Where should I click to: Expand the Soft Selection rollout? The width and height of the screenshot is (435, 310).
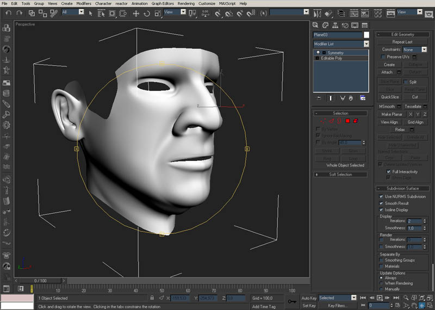click(x=341, y=175)
